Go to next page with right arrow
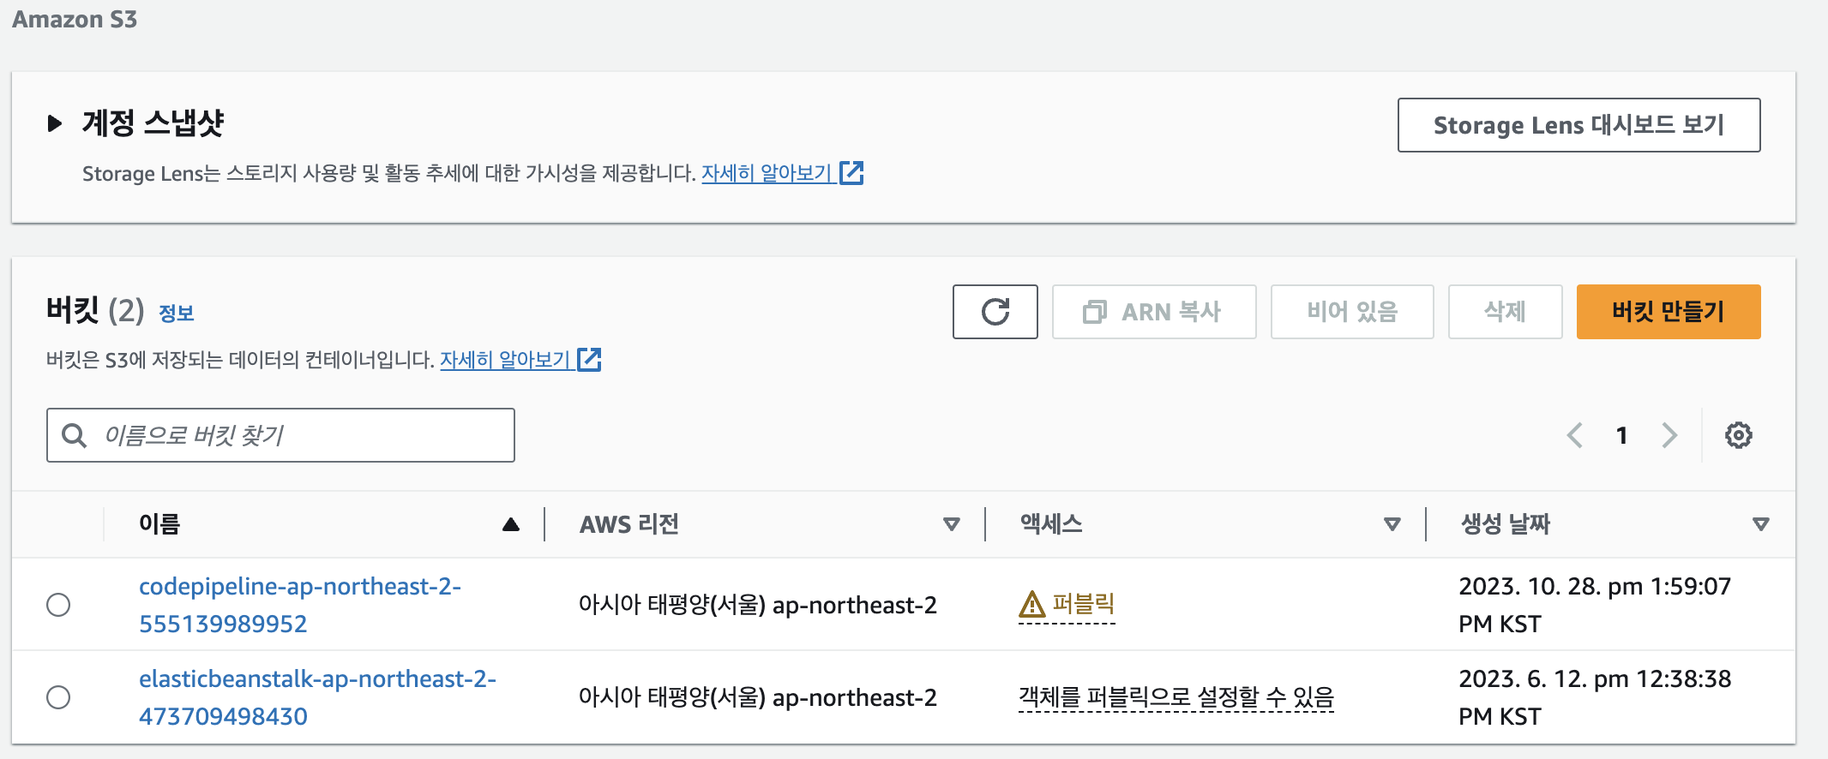 [1669, 435]
